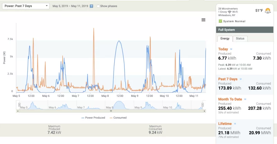Click the navigator's left range handle

tap(19, 105)
